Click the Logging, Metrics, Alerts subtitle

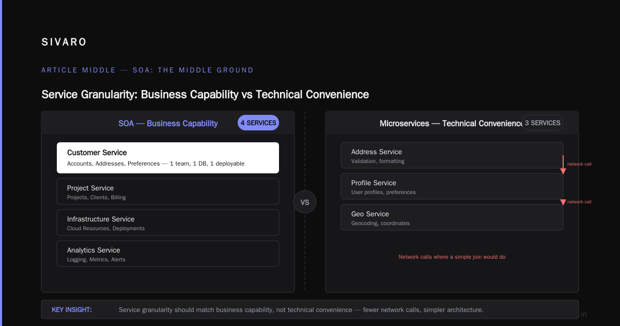tap(96, 259)
